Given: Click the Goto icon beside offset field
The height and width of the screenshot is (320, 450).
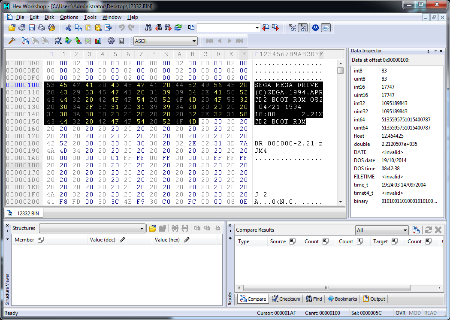Looking at the screenshot, I should 191,27.
